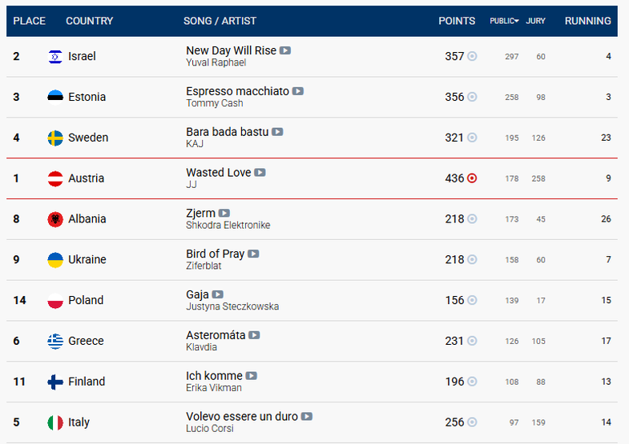The height and width of the screenshot is (444, 629).
Task: Select the Poland row Gaja song title
Action: (197, 294)
